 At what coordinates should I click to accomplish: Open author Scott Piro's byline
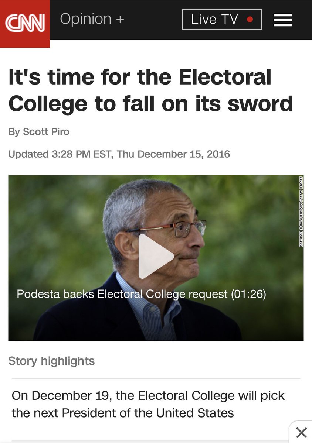tap(39, 132)
